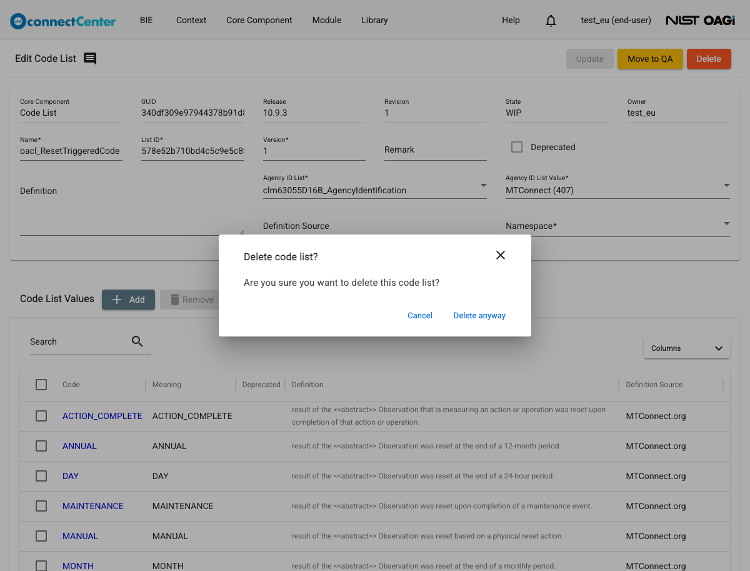Image resolution: width=750 pixels, height=571 pixels.
Task: Click the Definition Source column header
Action: coord(654,385)
